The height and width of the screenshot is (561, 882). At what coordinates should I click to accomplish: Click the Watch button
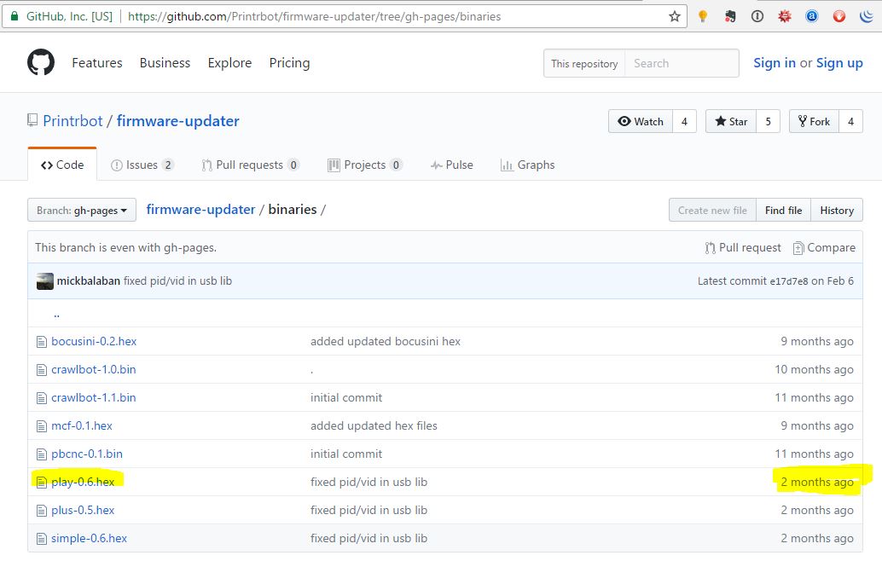pos(641,121)
